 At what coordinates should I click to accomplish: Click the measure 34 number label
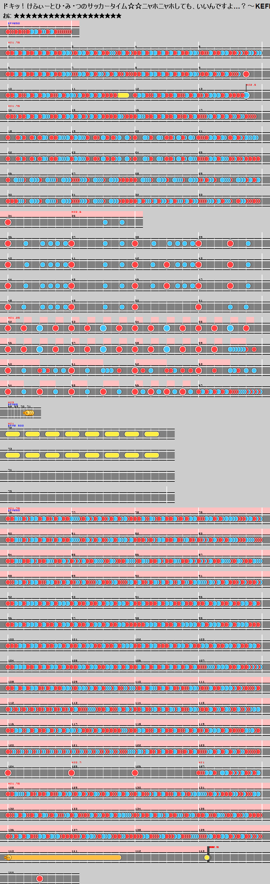click(x=10, y=216)
